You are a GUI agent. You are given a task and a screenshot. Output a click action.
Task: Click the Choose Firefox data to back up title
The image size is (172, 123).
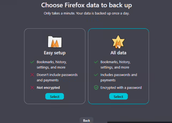coord(86,5)
